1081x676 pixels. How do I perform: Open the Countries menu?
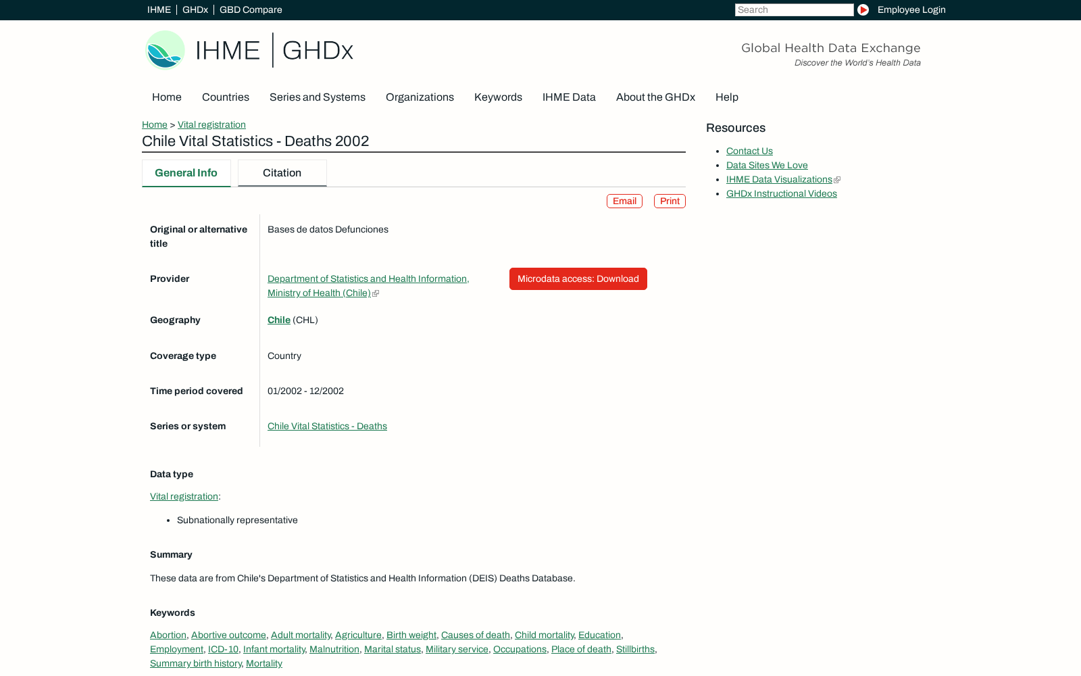pyautogui.click(x=226, y=97)
